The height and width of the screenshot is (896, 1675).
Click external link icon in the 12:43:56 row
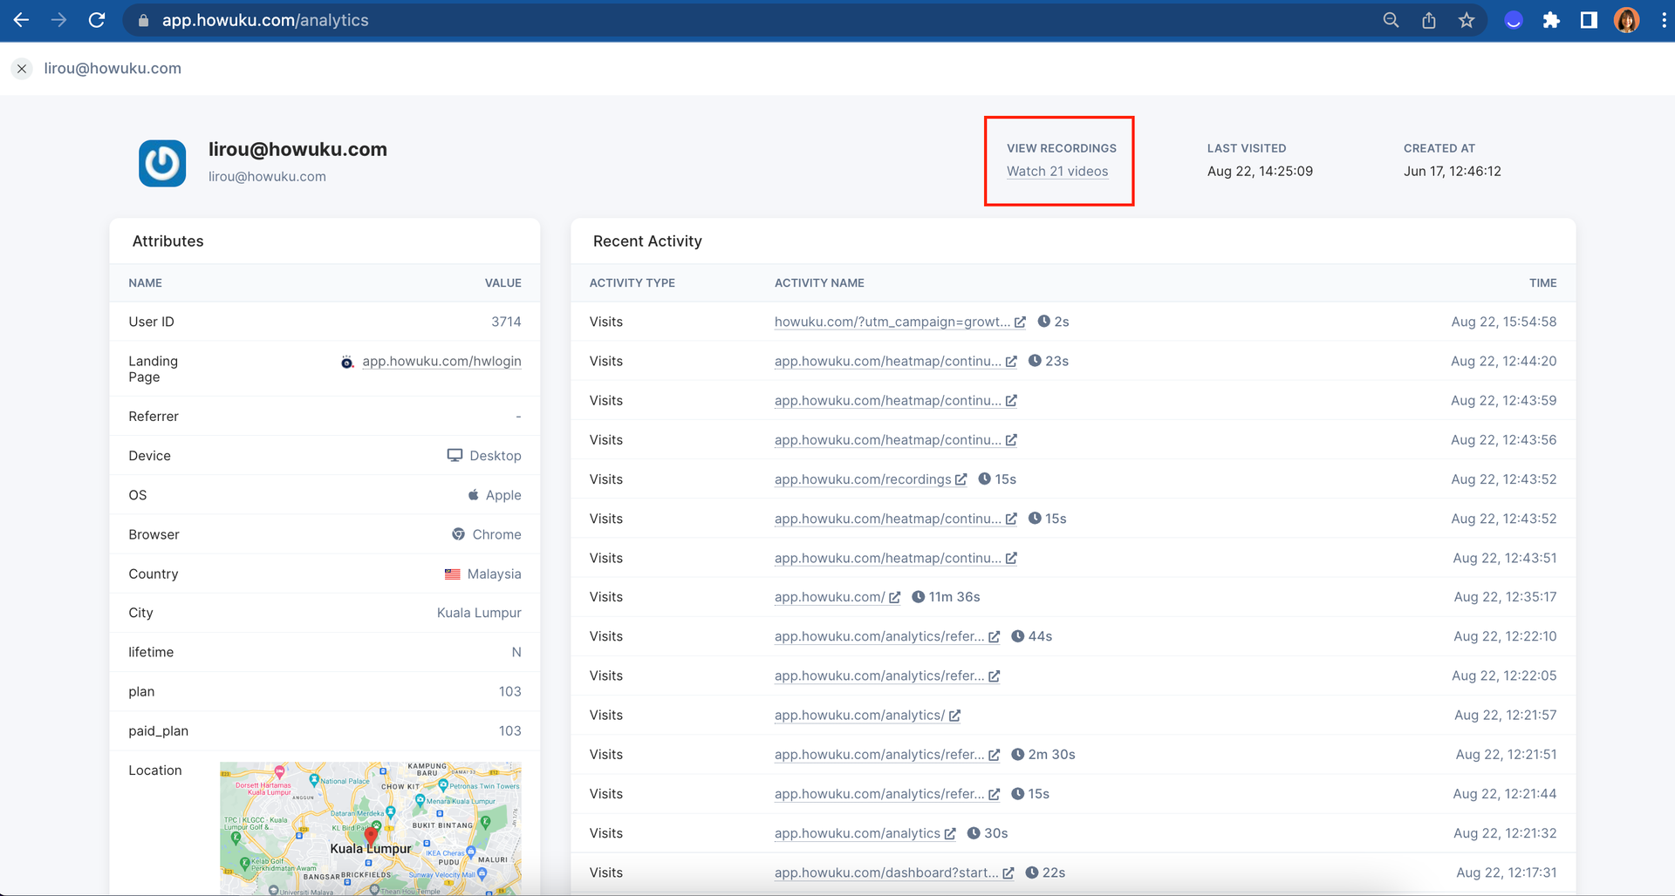1011,440
